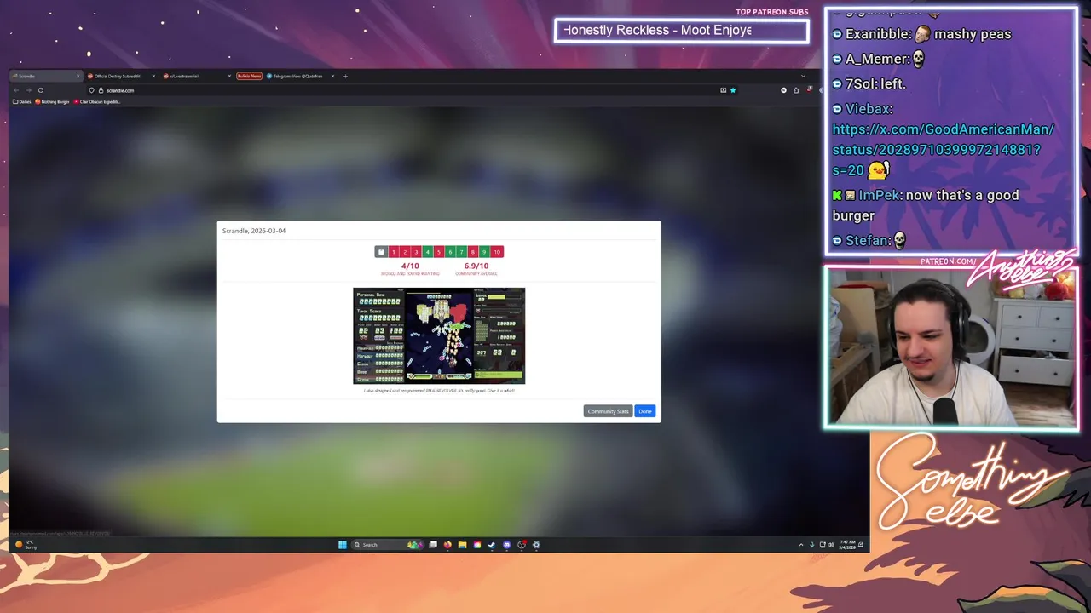Click the Kulinis Nexen tab group label
The image size is (1091, 613).
(249, 76)
